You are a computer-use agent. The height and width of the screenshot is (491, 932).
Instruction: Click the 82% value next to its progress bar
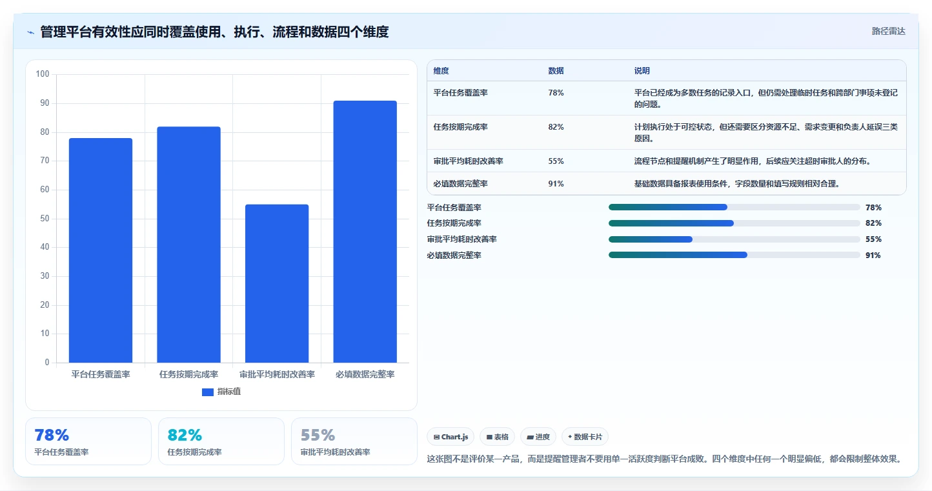click(x=873, y=223)
